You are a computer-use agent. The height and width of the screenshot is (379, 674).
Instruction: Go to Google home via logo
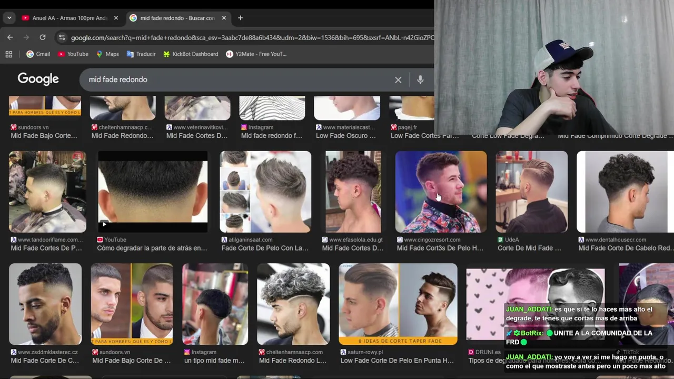pyautogui.click(x=38, y=79)
